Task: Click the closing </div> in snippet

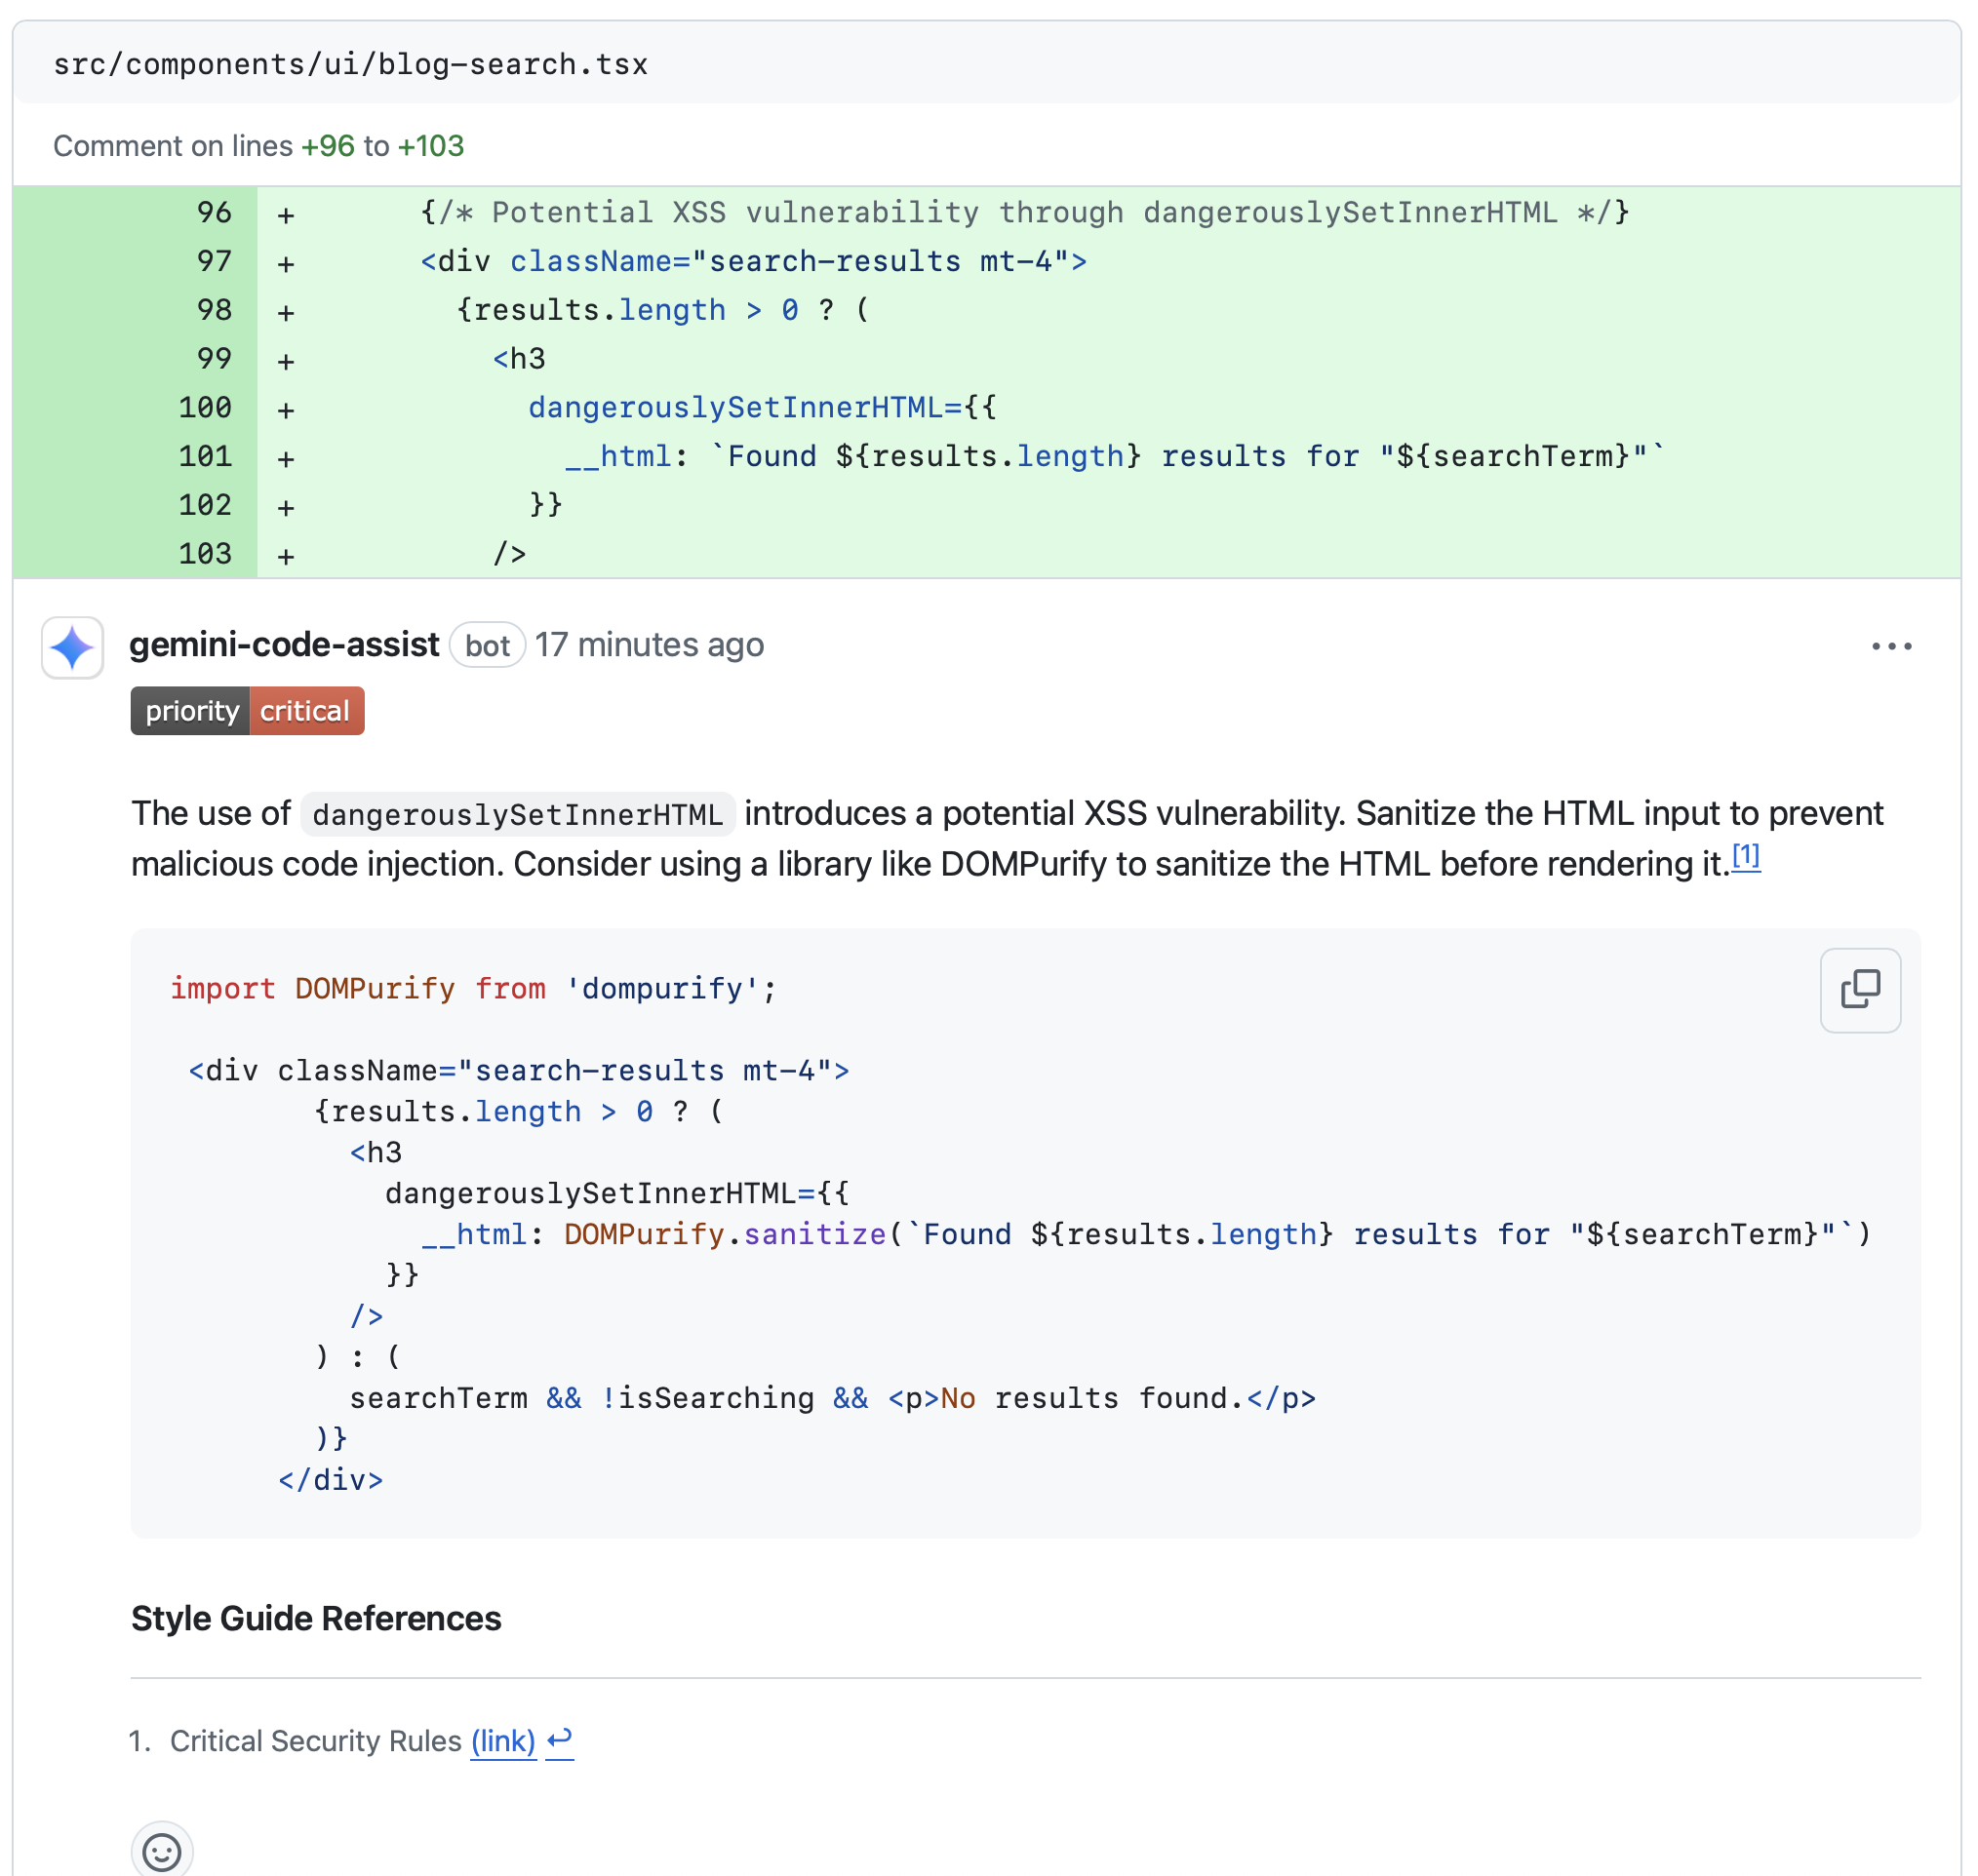Action: coord(331,1480)
